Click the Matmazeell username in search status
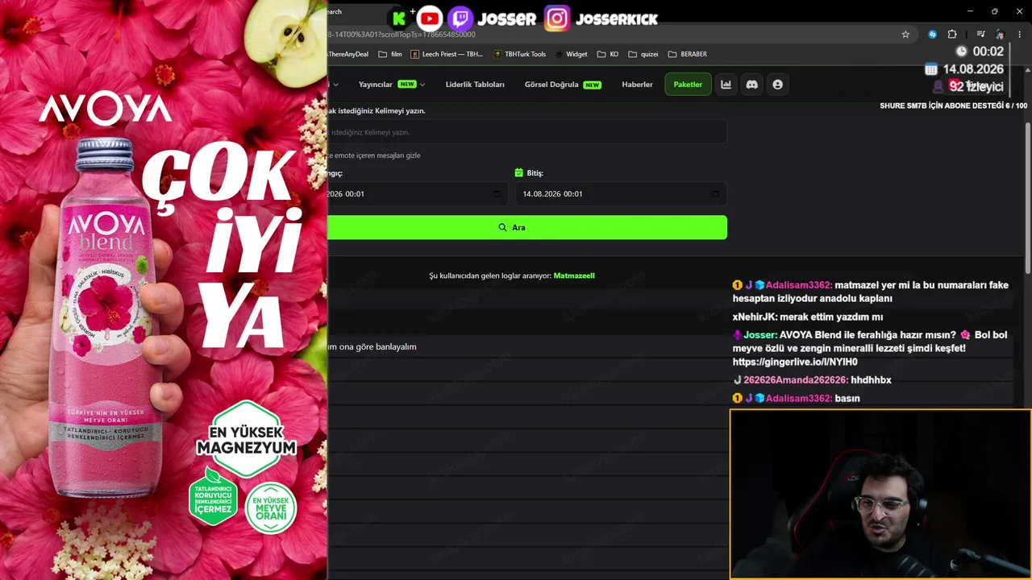Screen dimensions: 1032x580 pos(574,275)
